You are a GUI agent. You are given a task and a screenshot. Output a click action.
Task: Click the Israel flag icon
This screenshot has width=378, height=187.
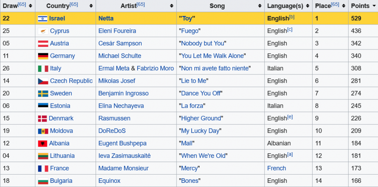tap(42, 19)
